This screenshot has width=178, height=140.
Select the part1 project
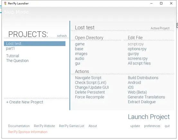coord(10,48)
